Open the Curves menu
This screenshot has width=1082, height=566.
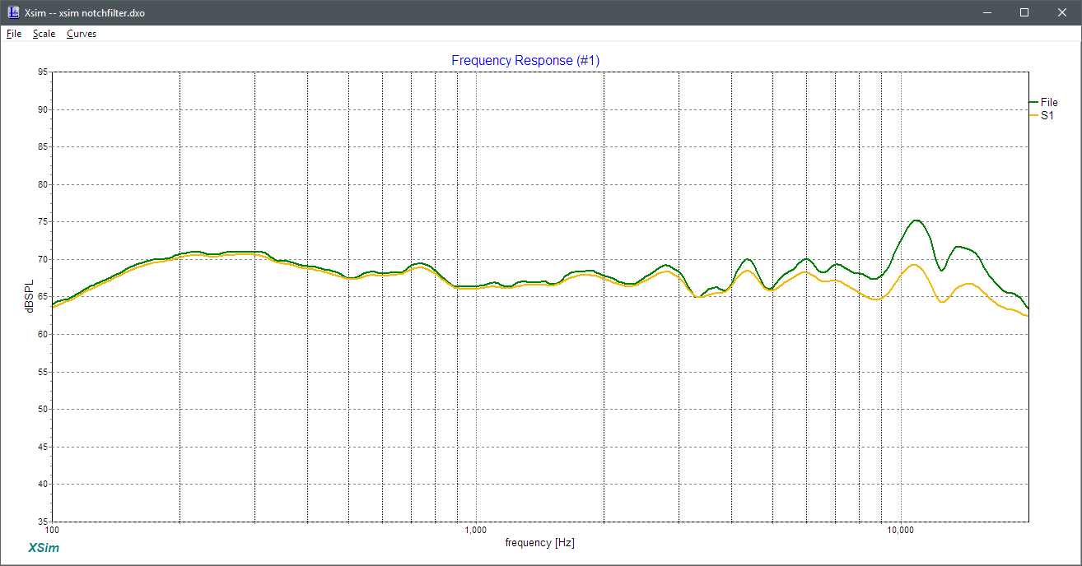coord(82,34)
